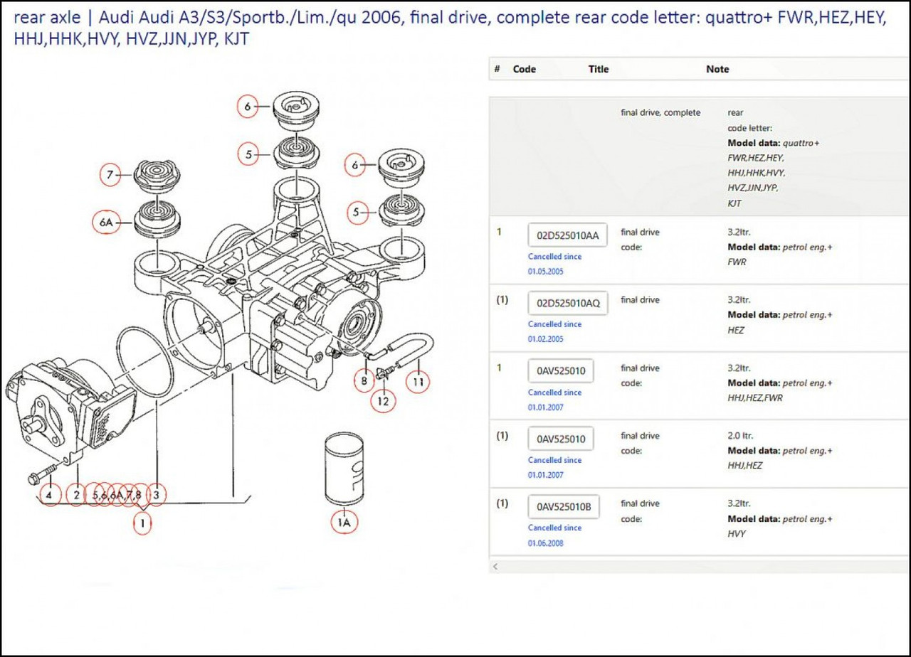The image size is (911, 657).
Task: Select callout 1 for the complete assembly
Action: (x=143, y=524)
